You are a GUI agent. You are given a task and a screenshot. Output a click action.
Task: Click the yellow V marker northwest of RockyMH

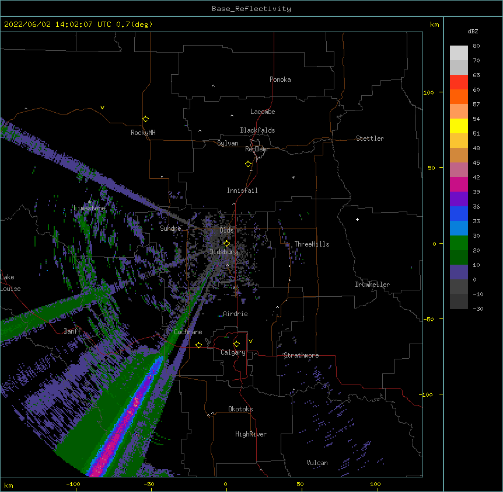[x=102, y=108]
